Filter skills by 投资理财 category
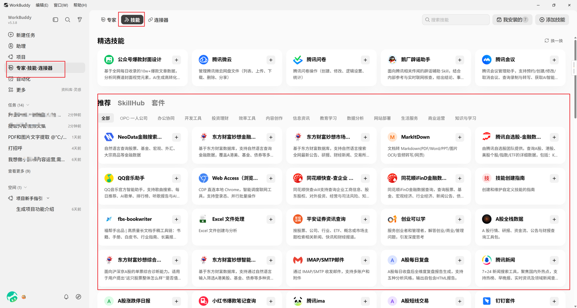The height and width of the screenshot is (308, 577). tap(220, 118)
